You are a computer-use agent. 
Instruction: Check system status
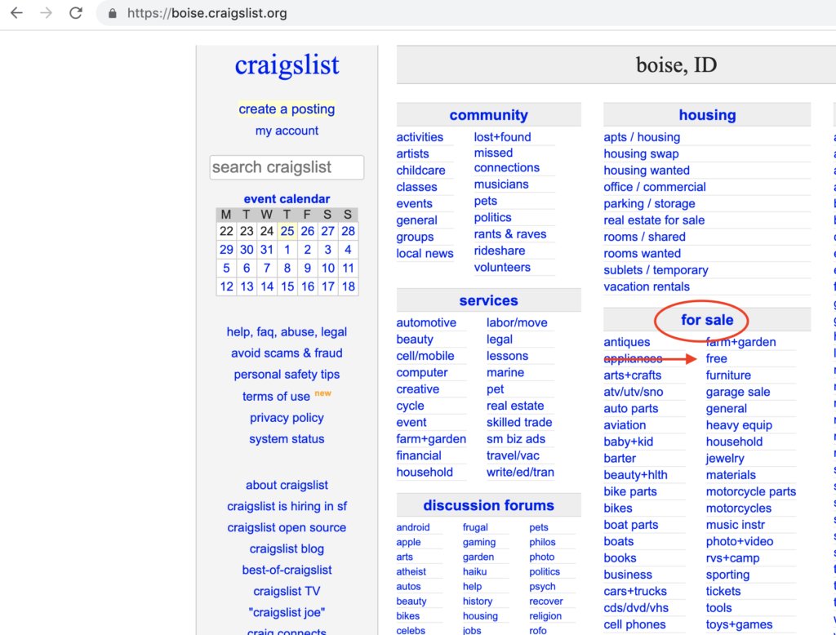pos(287,439)
